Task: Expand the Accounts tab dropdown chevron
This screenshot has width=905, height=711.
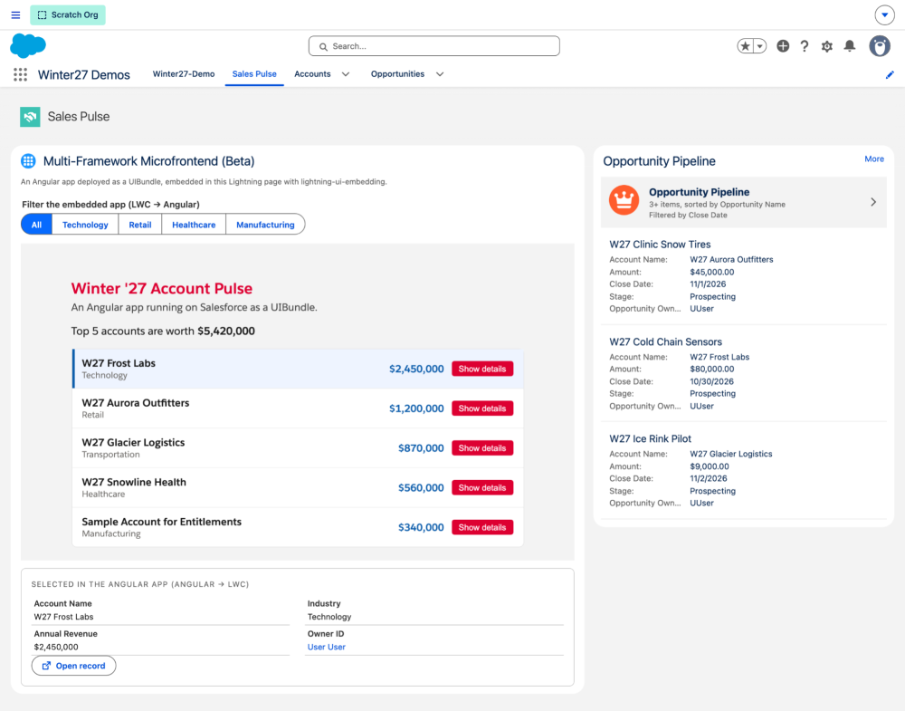Action: point(346,74)
